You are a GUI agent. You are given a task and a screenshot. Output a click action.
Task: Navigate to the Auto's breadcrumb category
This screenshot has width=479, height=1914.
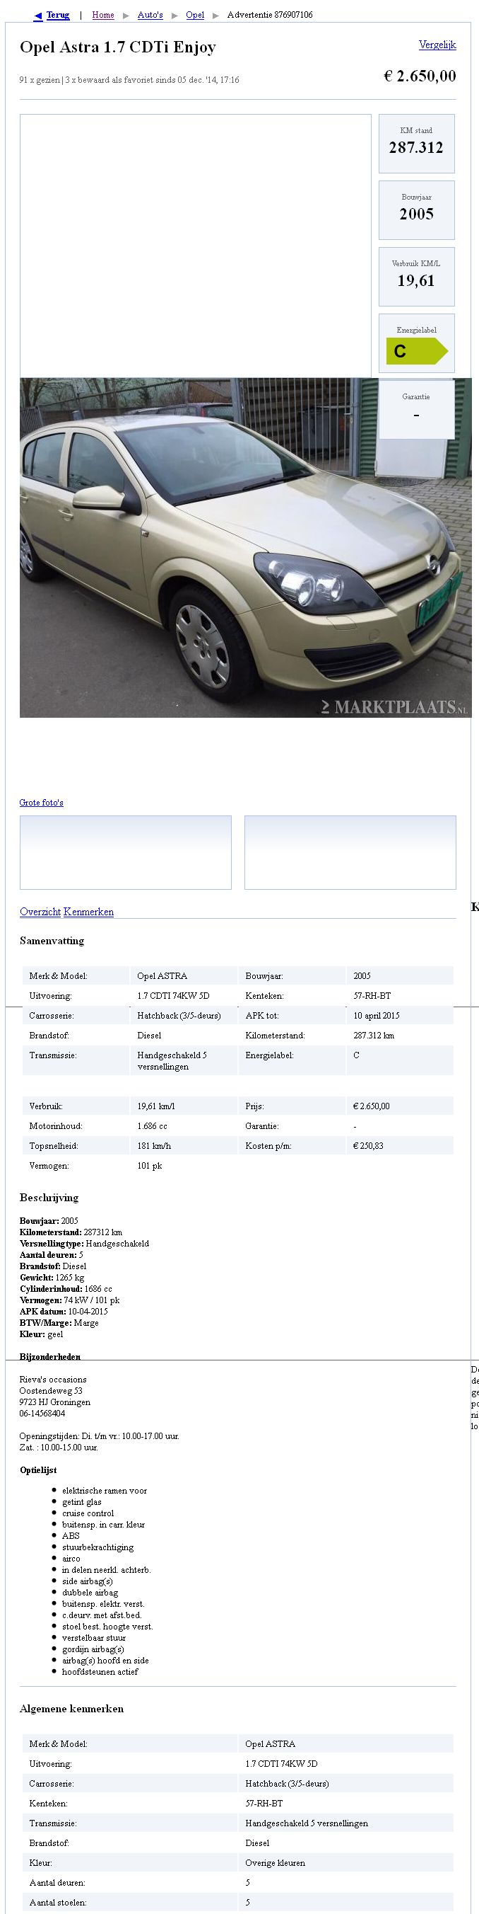pyautogui.click(x=150, y=15)
